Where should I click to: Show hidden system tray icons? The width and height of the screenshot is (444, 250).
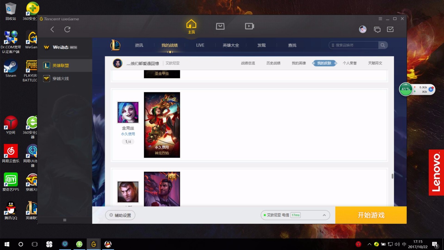tap(369, 244)
